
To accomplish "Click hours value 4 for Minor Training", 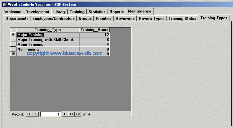I will point(94,44).
